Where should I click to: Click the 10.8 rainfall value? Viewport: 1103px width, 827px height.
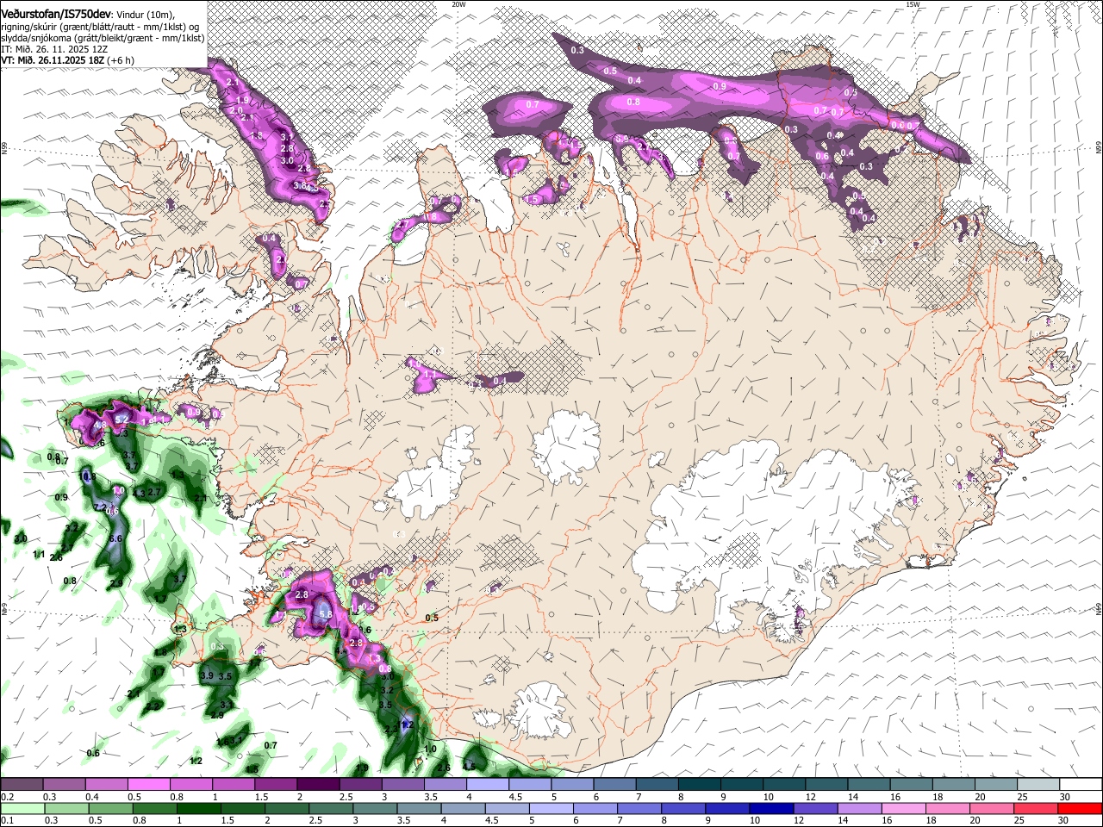tap(86, 476)
